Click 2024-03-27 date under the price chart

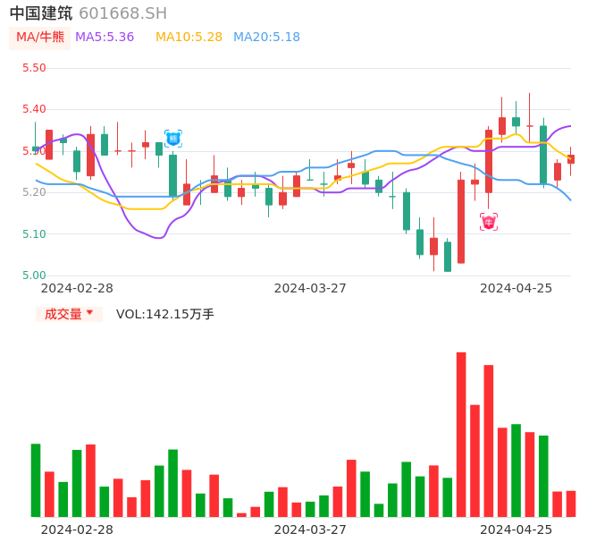click(310, 288)
